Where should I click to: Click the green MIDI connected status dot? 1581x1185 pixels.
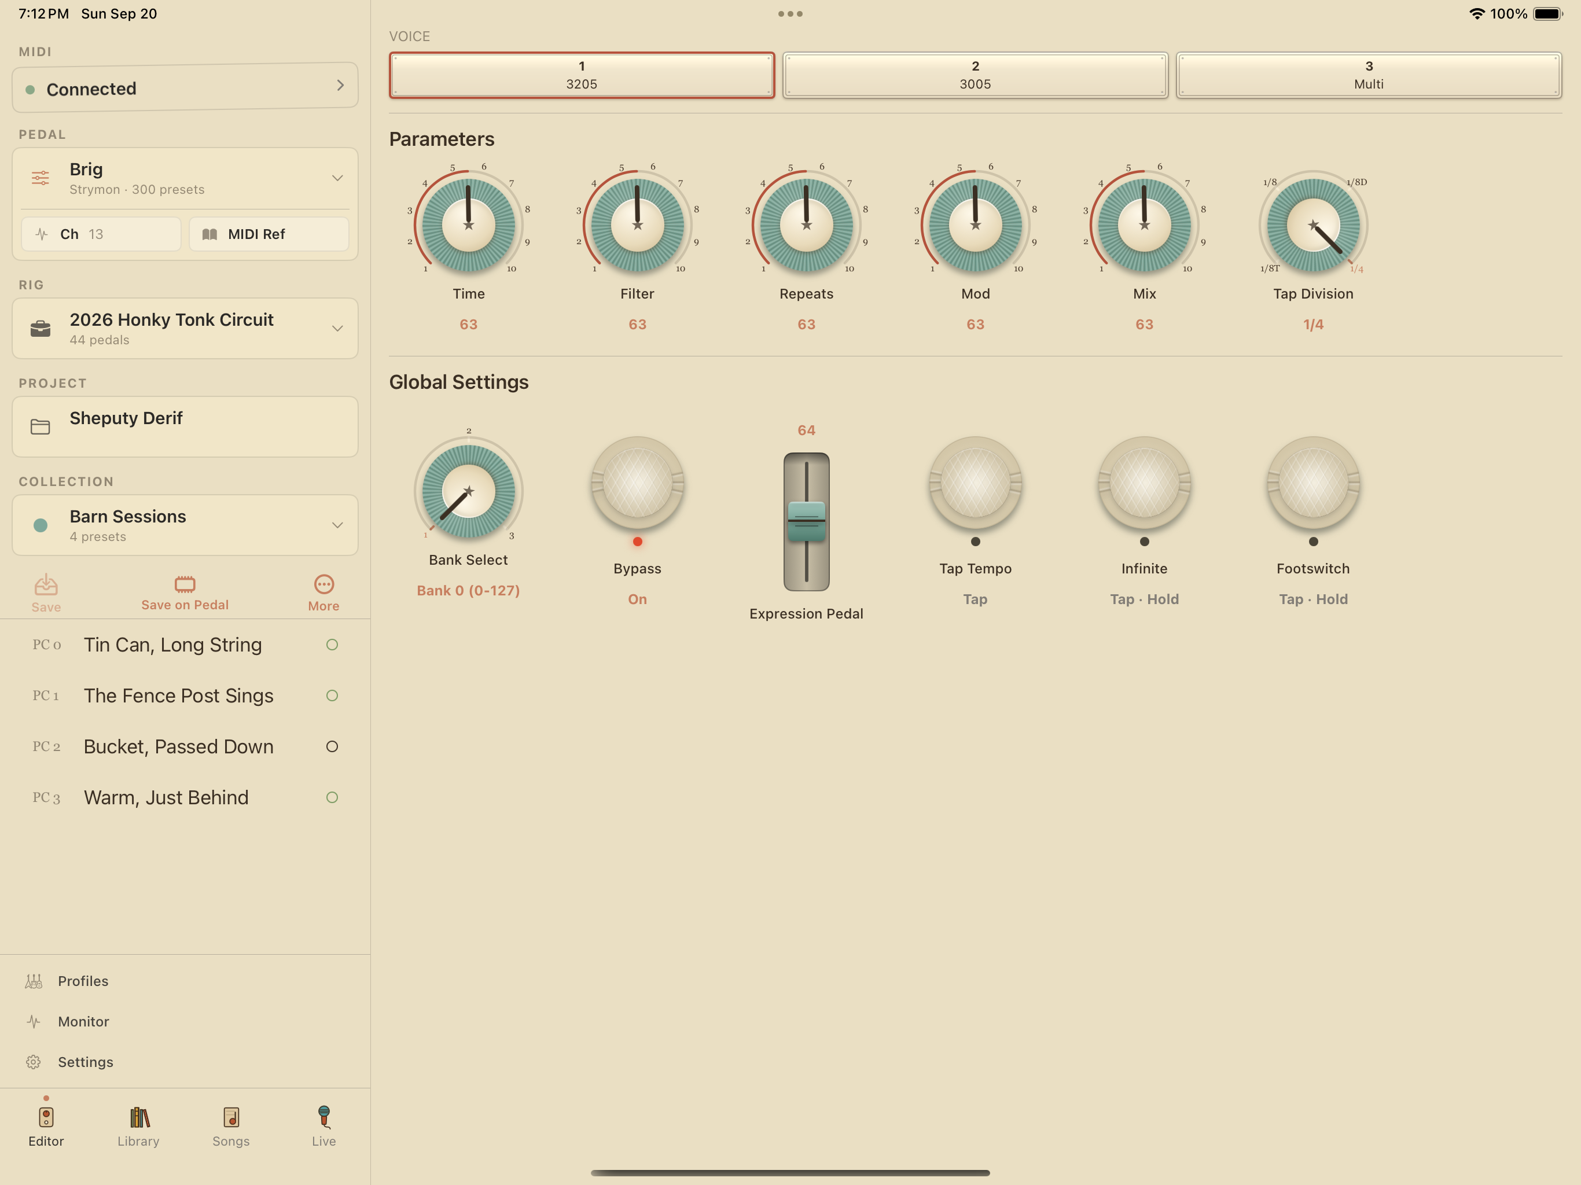coord(30,89)
